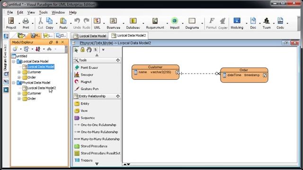Collapse the Tools palette section
Screen dimensions: 303x170
tap(118, 60)
